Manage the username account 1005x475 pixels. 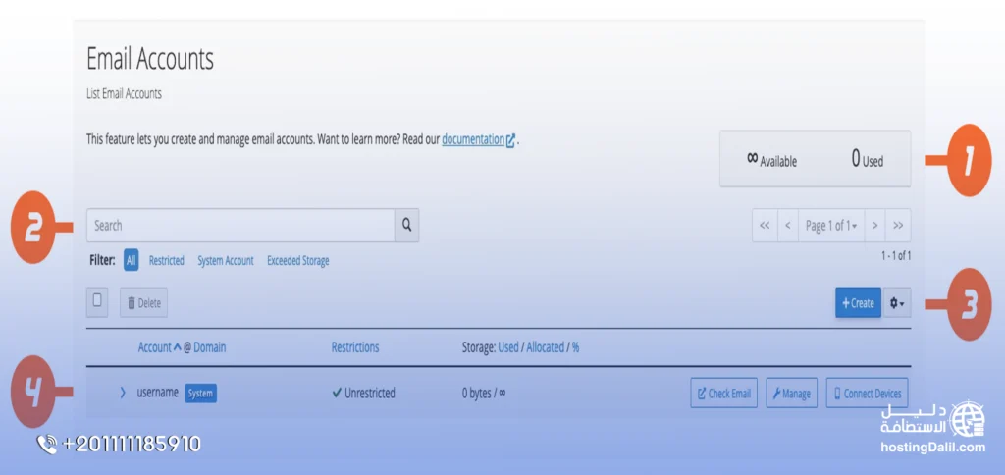(x=792, y=393)
